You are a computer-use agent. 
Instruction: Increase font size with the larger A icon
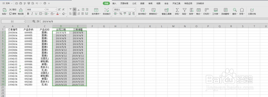pyautogui.click(x=59, y=10)
